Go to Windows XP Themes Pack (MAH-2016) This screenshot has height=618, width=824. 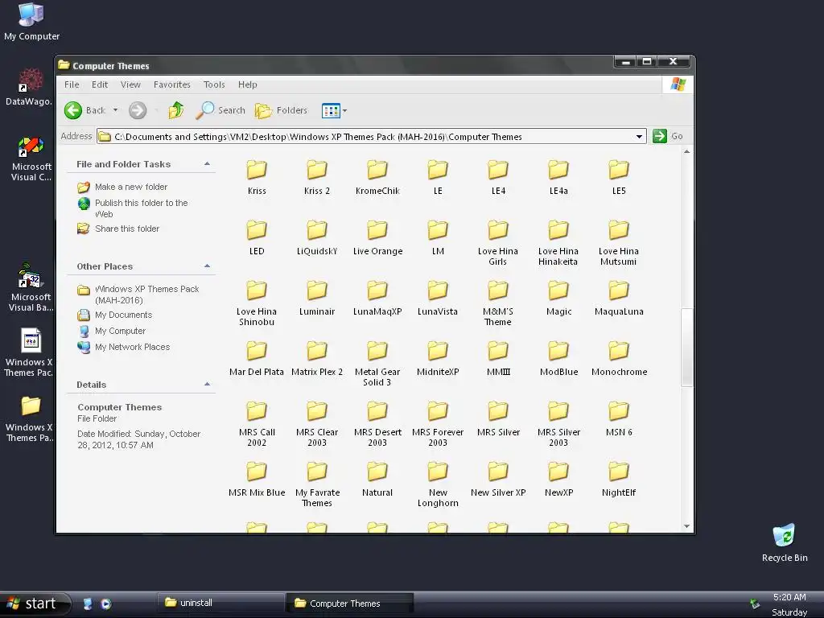(146, 295)
